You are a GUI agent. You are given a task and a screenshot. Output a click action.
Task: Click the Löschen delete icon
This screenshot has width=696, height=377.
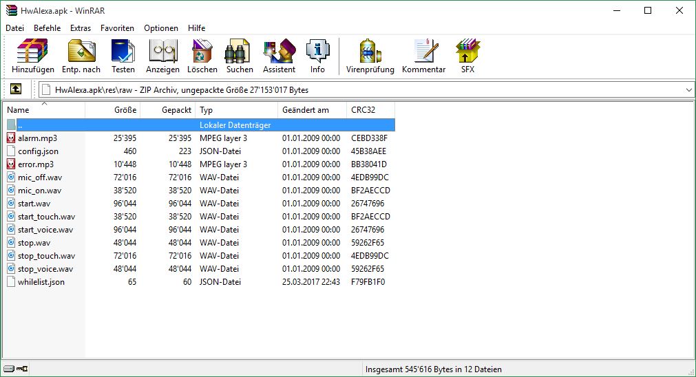[202, 51]
